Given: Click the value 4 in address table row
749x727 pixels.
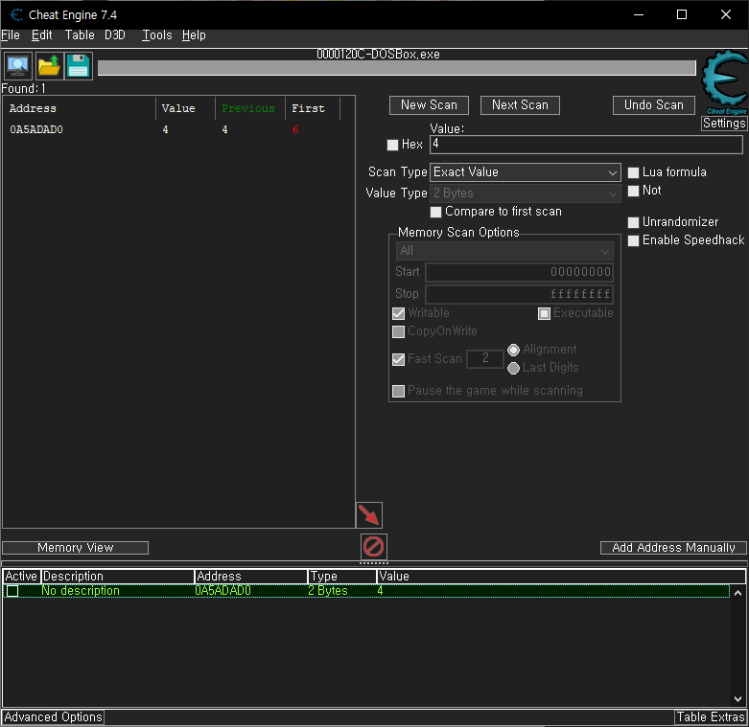Looking at the screenshot, I should [x=380, y=591].
